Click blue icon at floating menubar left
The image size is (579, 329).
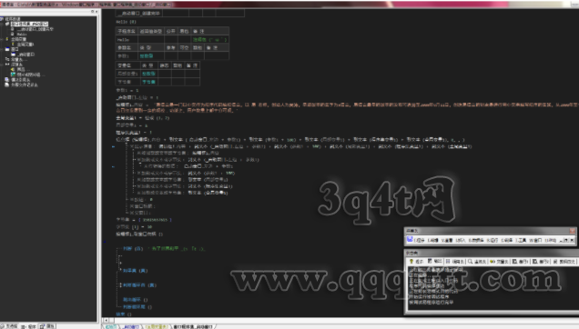click(410, 240)
